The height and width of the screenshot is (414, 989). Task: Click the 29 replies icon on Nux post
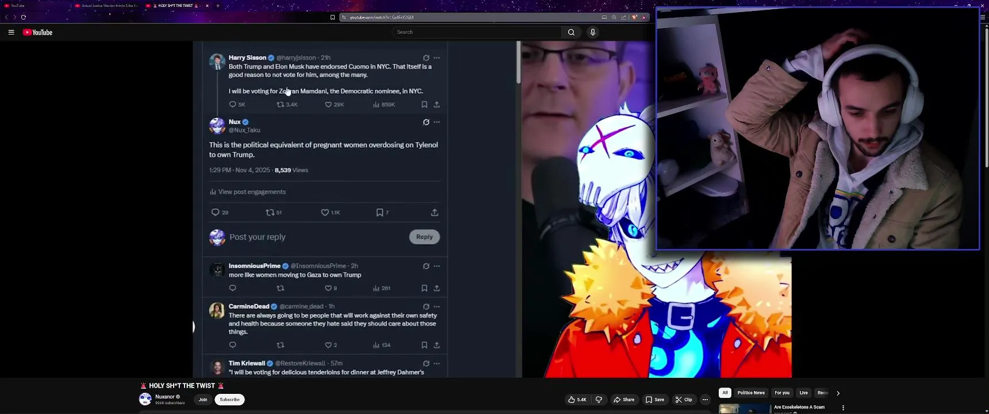coord(220,213)
